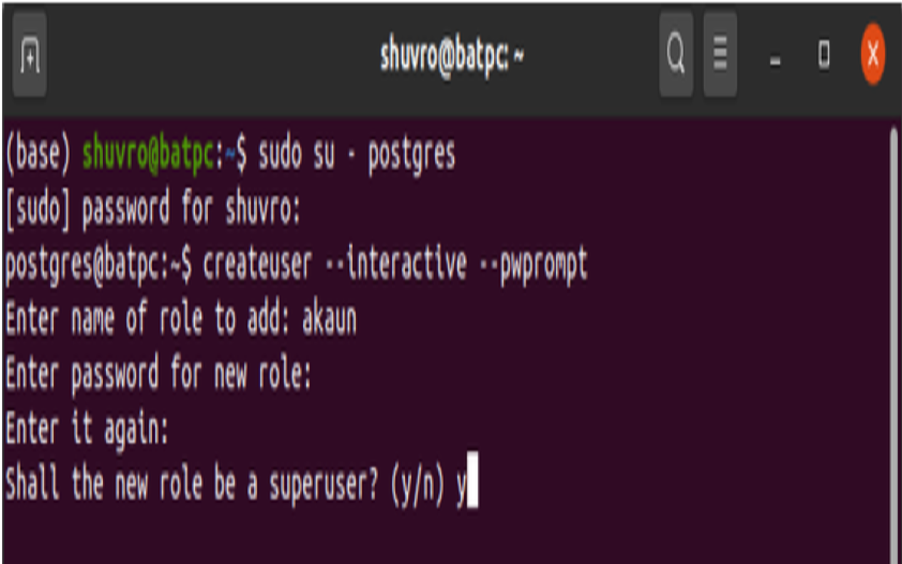Click the "[sudo] password for shuvro:" line

(x=153, y=209)
